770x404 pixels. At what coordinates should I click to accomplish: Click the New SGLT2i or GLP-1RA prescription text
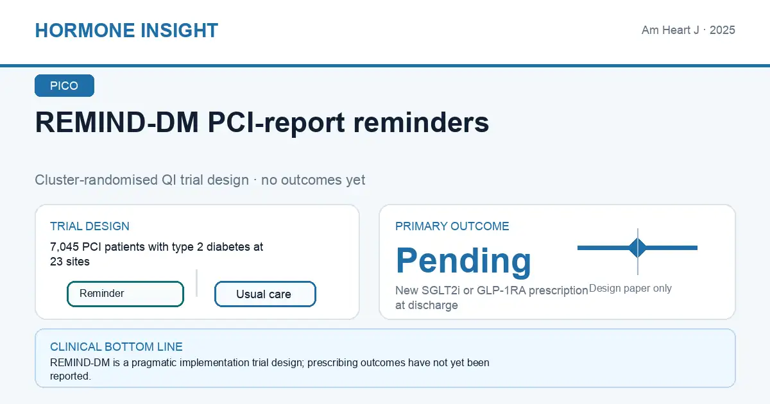click(x=492, y=298)
